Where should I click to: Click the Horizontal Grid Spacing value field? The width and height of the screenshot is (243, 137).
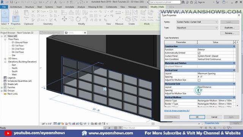pyautogui.click(x=215, y=90)
